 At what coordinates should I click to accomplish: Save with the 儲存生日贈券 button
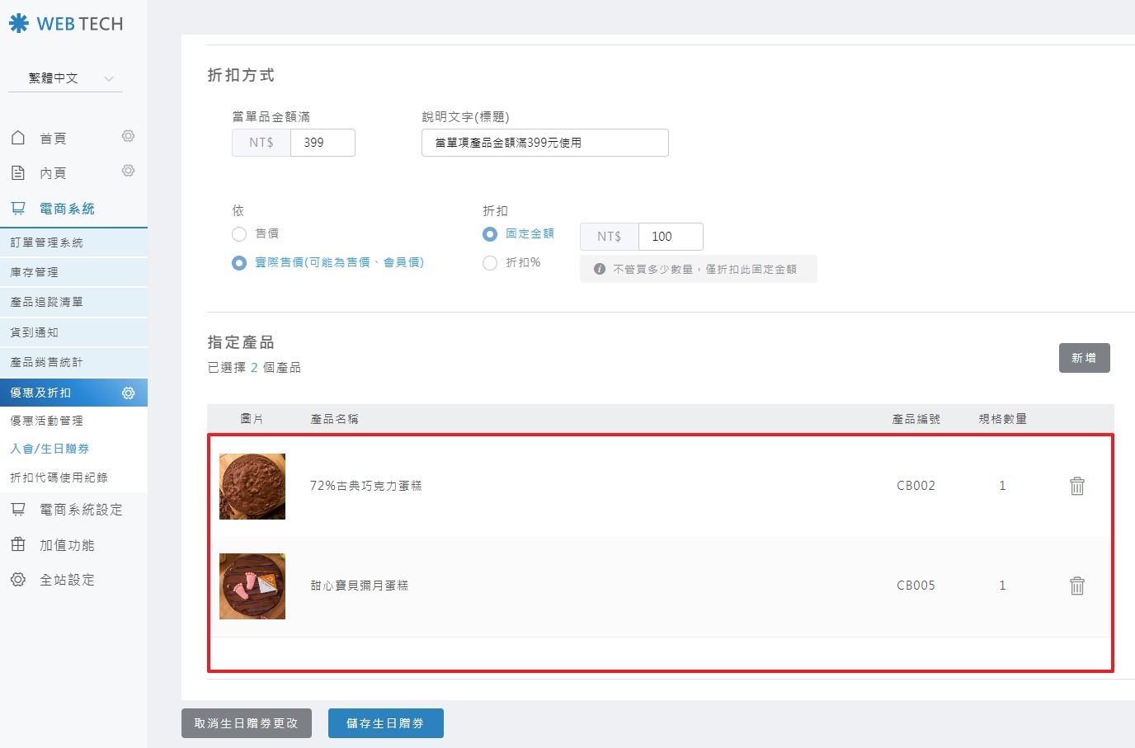(385, 723)
